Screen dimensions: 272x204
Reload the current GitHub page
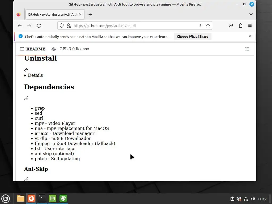[x=39, y=26]
